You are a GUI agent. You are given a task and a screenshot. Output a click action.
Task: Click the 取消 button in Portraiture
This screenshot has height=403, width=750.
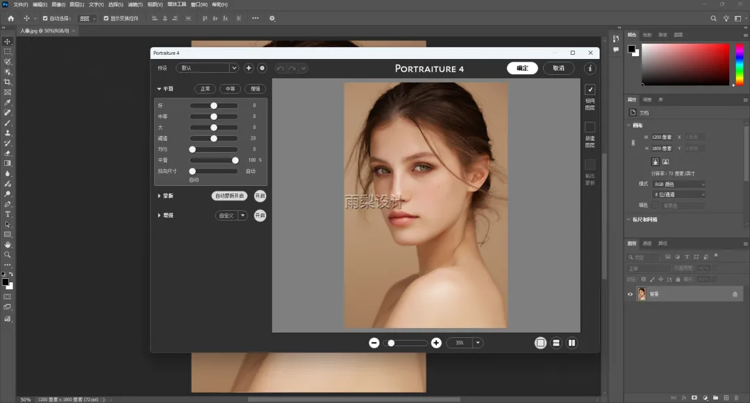coord(558,68)
